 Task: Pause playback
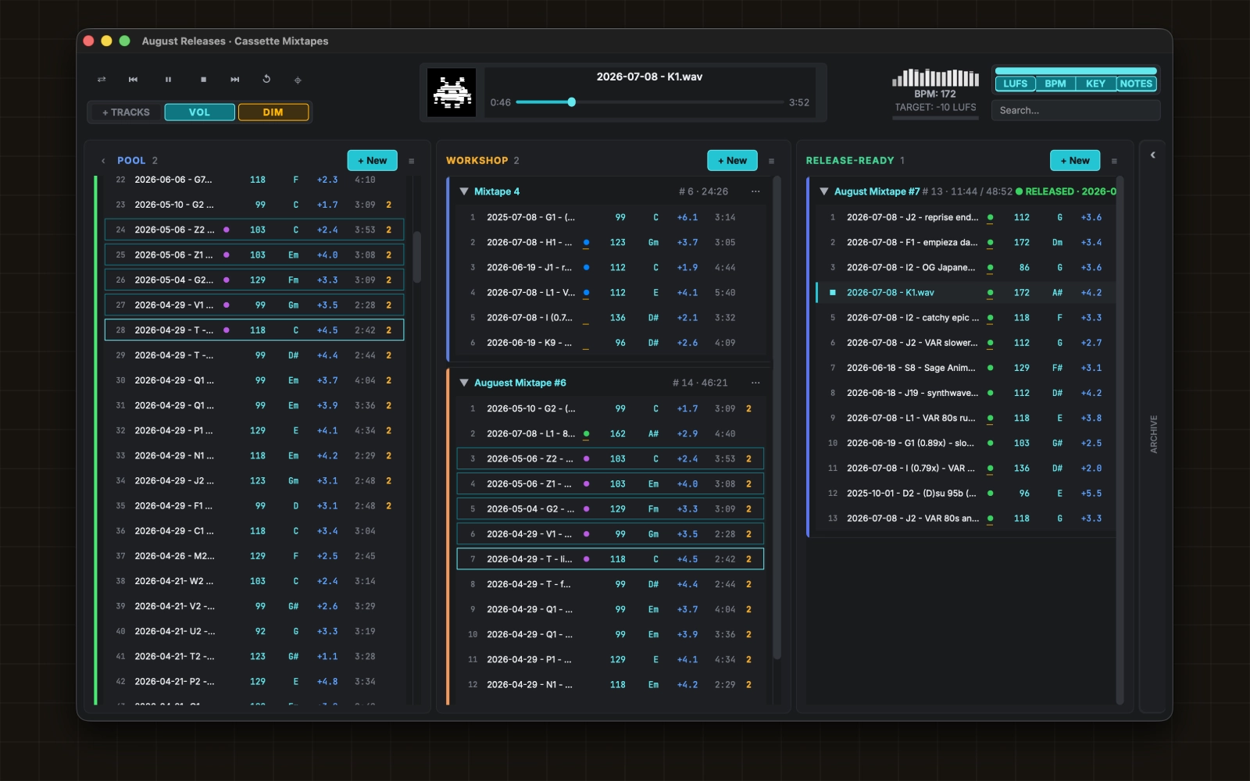pos(168,80)
